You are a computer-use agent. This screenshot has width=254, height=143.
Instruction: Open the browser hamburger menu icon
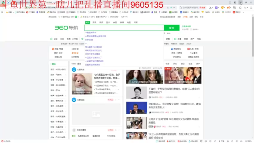251,8
